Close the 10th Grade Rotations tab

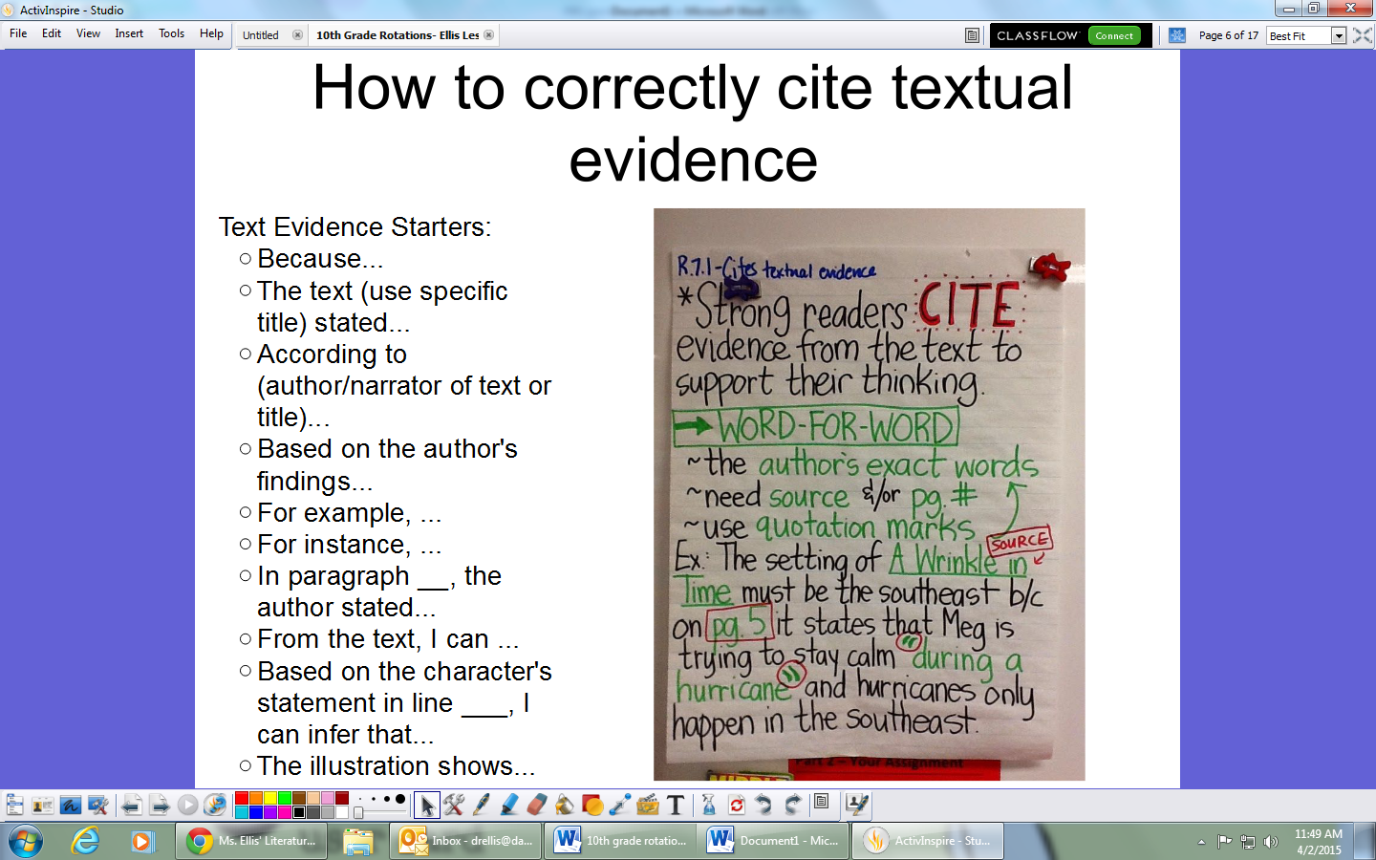click(489, 35)
